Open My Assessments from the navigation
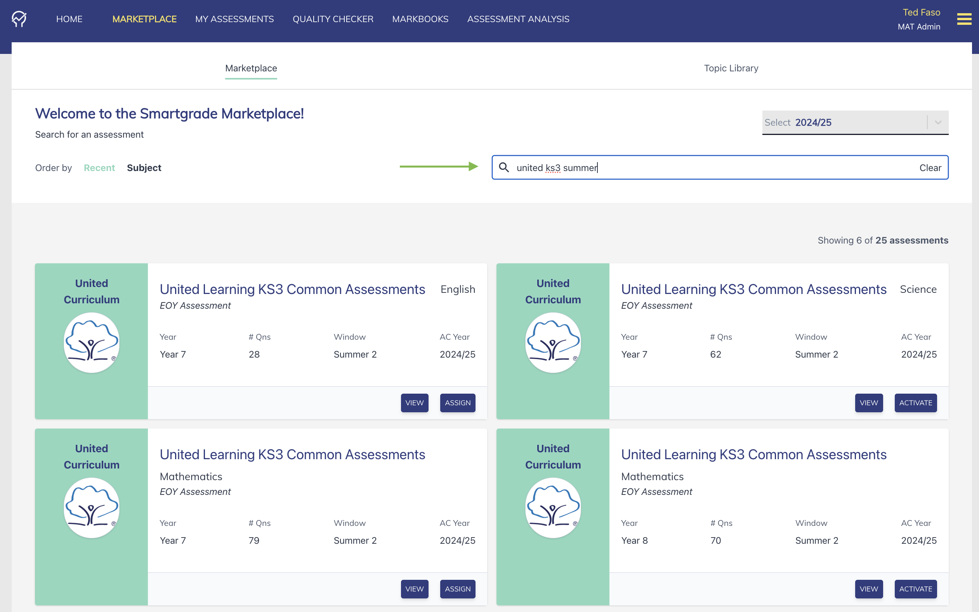This screenshot has width=979, height=612. [234, 19]
